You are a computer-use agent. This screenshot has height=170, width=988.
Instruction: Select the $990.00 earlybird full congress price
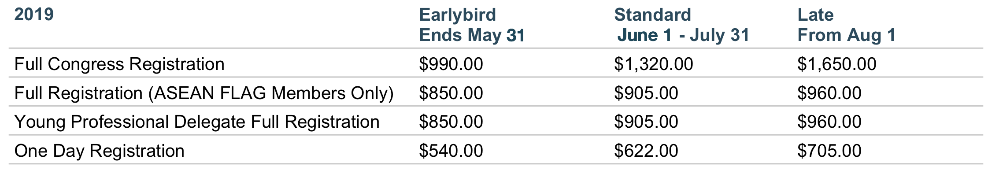point(451,64)
